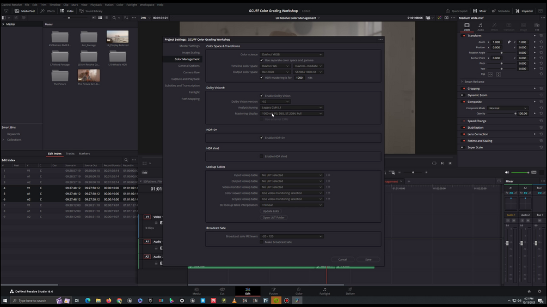Toggle the Composite enable switch
This screenshot has width=547, height=307.
click(464, 102)
